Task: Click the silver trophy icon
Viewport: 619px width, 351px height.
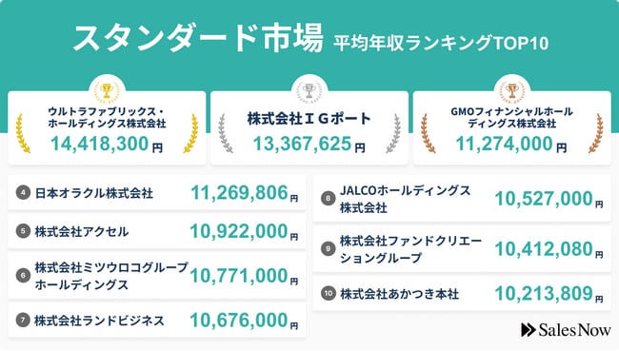Action: [309, 91]
